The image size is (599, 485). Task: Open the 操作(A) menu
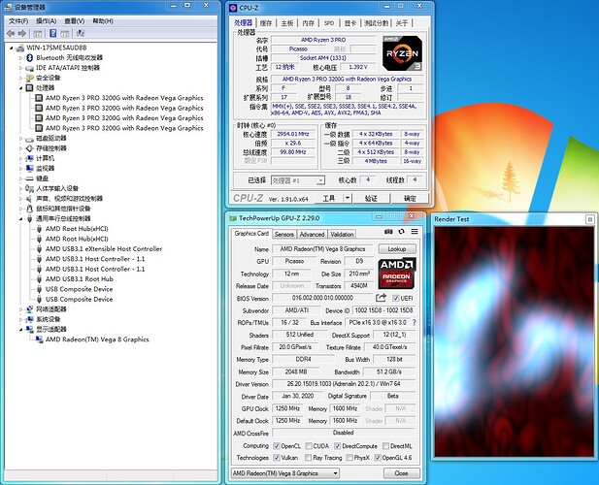pos(46,21)
